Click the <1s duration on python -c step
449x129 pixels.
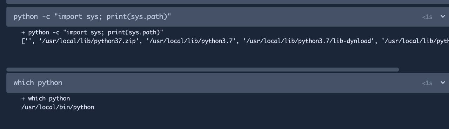coord(427,17)
